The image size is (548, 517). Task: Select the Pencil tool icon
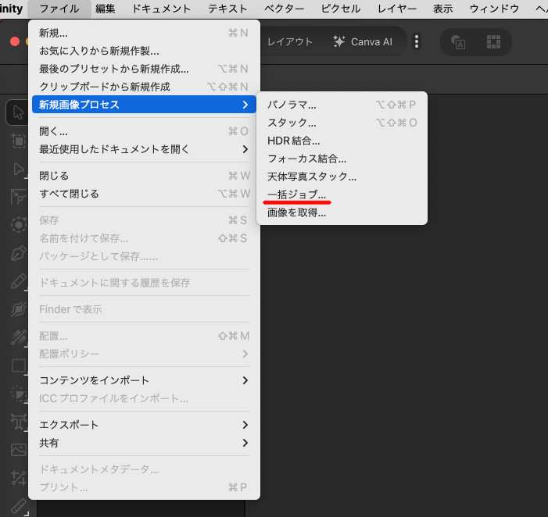click(18, 281)
